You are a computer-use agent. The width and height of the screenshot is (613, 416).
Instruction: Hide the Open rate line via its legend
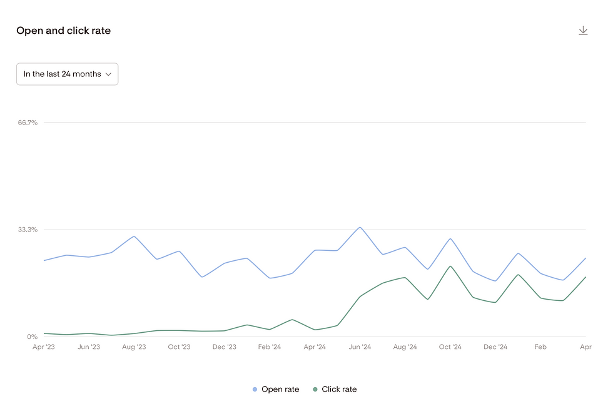click(x=275, y=389)
